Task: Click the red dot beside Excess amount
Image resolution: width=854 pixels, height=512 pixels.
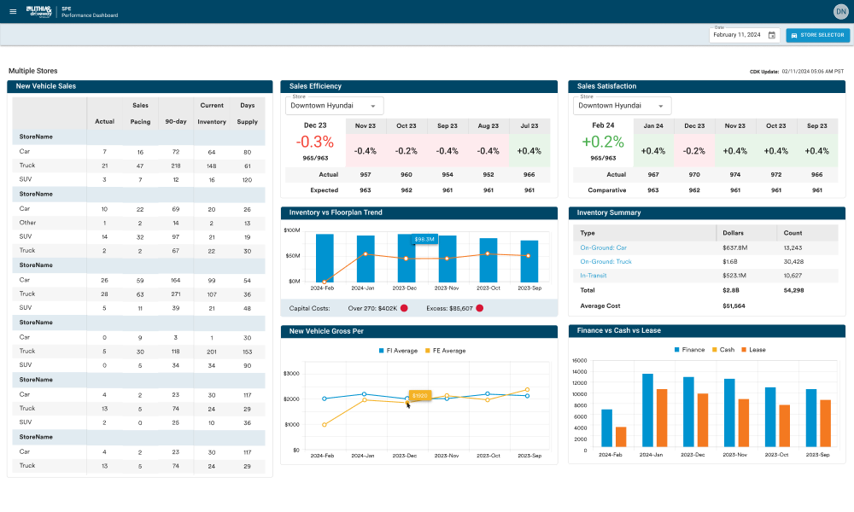Action: 479,308
